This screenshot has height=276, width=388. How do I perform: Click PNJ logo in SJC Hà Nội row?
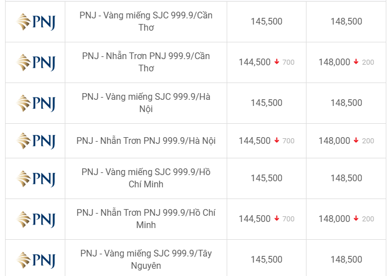pos(36,103)
